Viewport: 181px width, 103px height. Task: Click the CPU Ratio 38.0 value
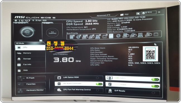click(x=130, y=50)
